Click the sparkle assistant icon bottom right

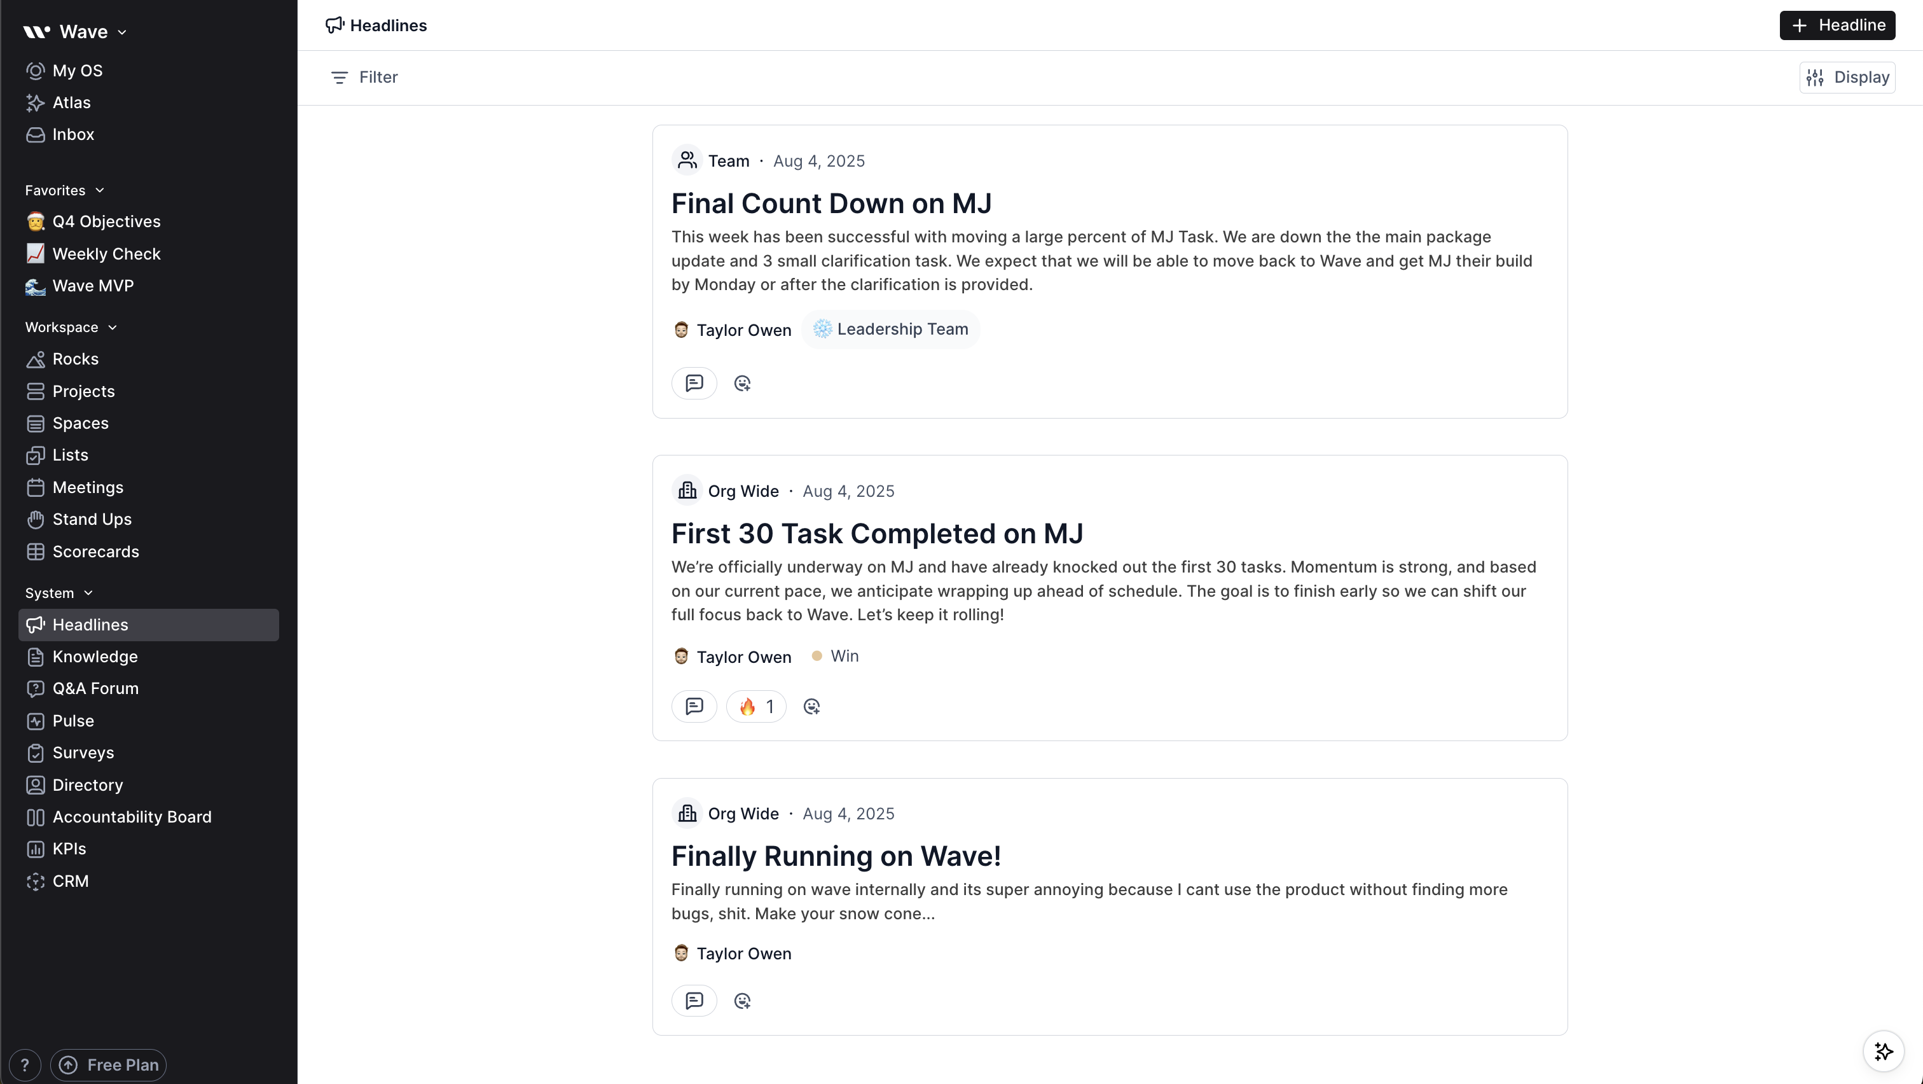pyautogui.click(x=1884, y=1051)
